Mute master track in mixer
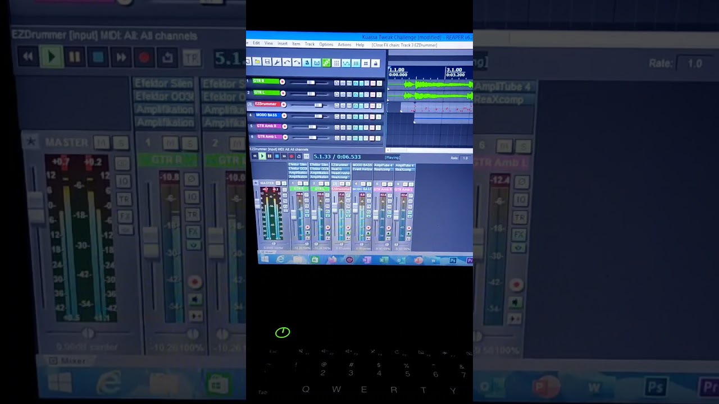The image size is (719, 404). click(x=278, y=183)
